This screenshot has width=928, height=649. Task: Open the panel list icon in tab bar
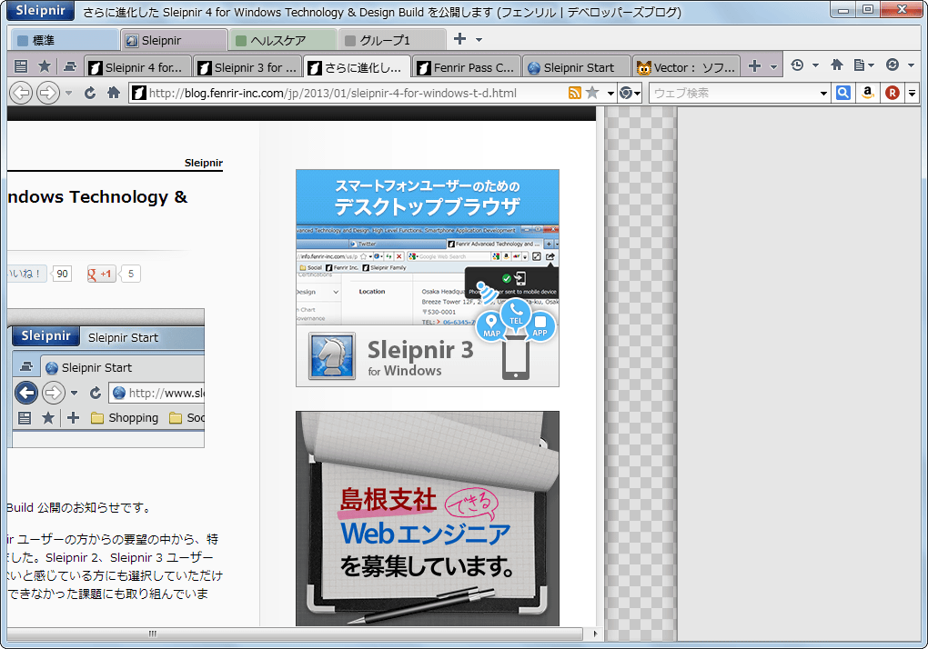[x=21, y=66]
